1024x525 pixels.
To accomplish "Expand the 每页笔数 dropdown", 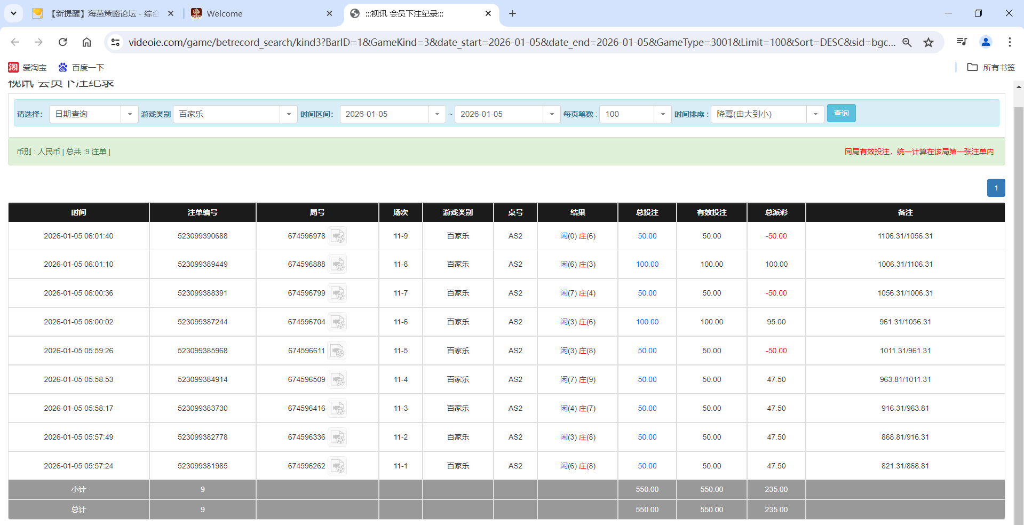I will coord(663,114).
